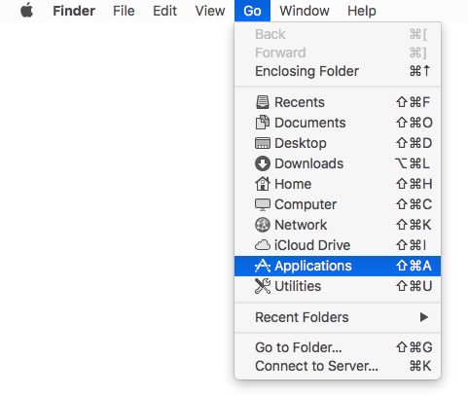468x396 pixels.
Task: Click the Downloads arrow circle icon
Action: click(x=263, y=163)
